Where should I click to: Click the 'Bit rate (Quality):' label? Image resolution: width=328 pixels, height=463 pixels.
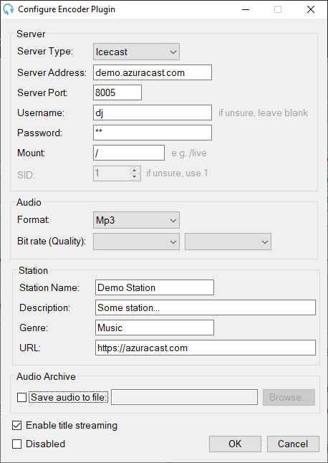point(52,242)
